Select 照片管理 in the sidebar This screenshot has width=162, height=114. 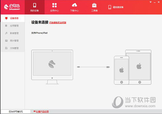[x=13, y=41]
